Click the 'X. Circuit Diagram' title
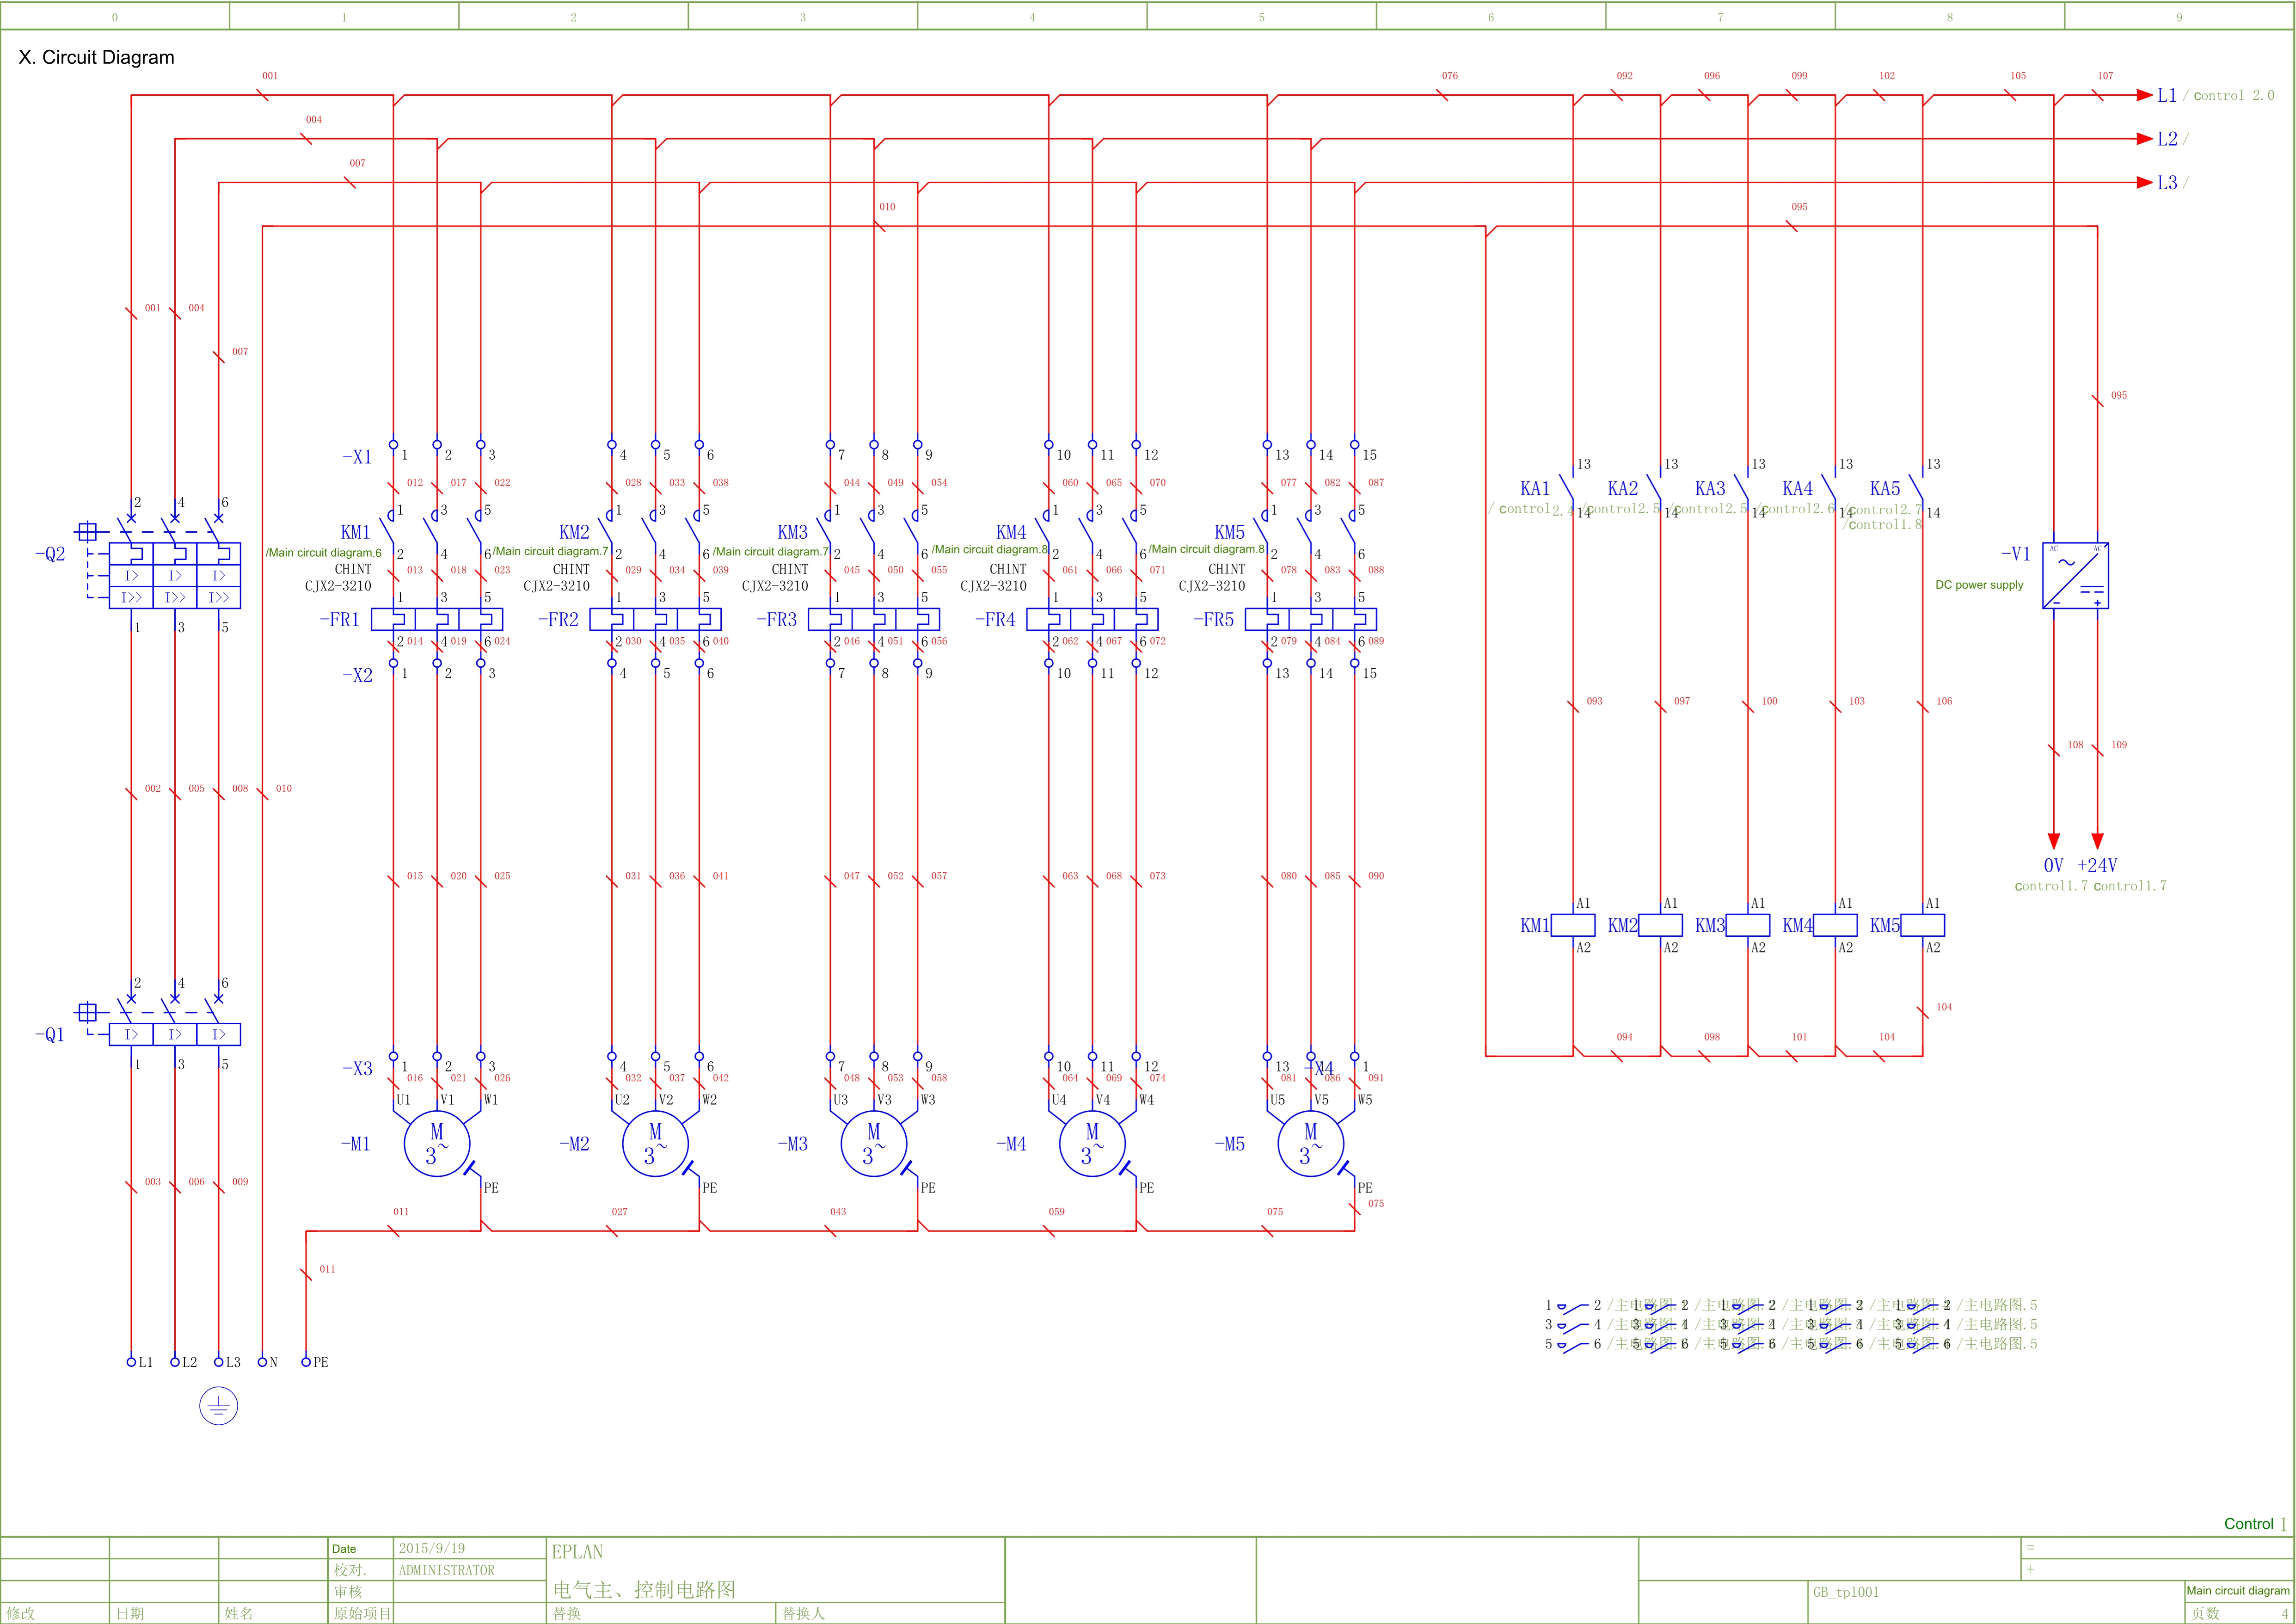The height and width of the screenshot is (1624, 2296). point(96,57)
